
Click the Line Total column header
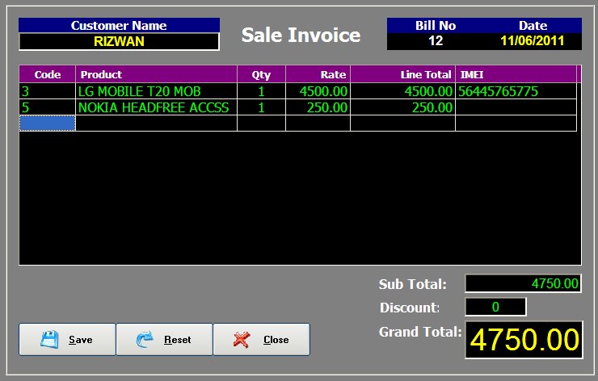tap(402, 74)
